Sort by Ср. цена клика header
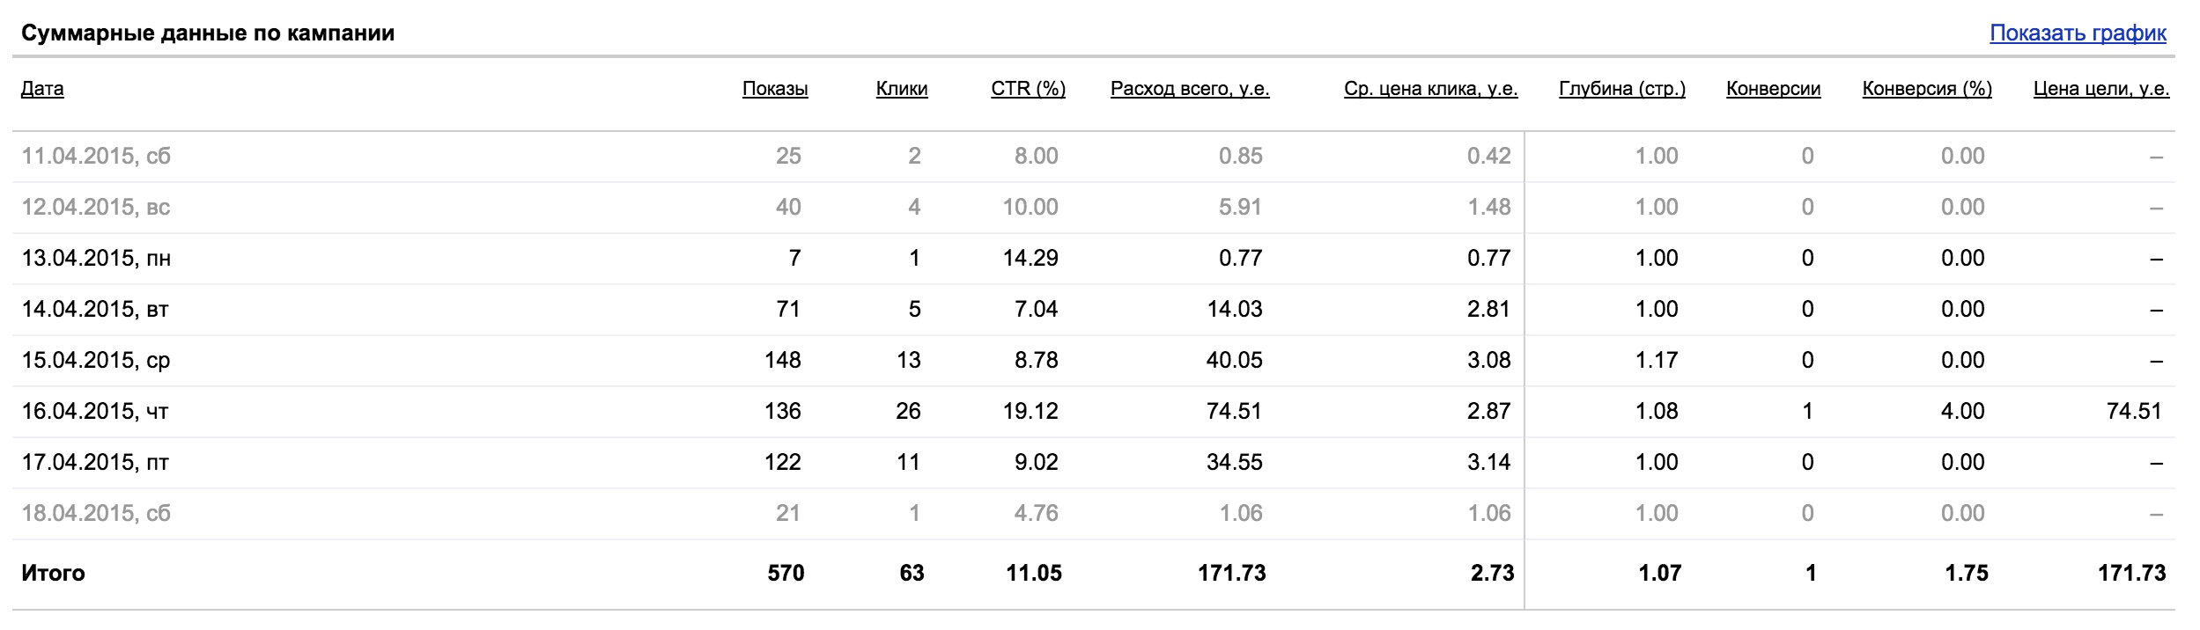2200x630 pixels. point(1430,88)
